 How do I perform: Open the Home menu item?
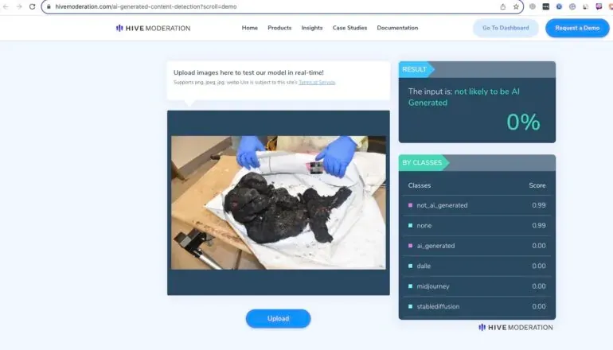click(249, 28)
